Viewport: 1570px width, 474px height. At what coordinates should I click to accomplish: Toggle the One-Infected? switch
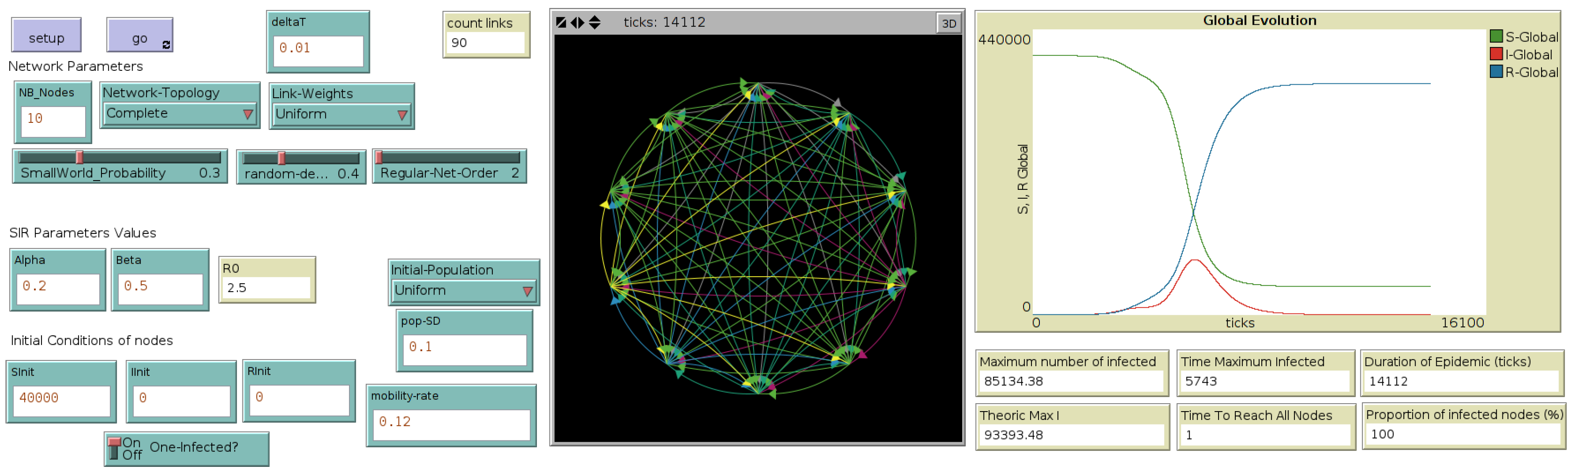(x=115, y=448)
